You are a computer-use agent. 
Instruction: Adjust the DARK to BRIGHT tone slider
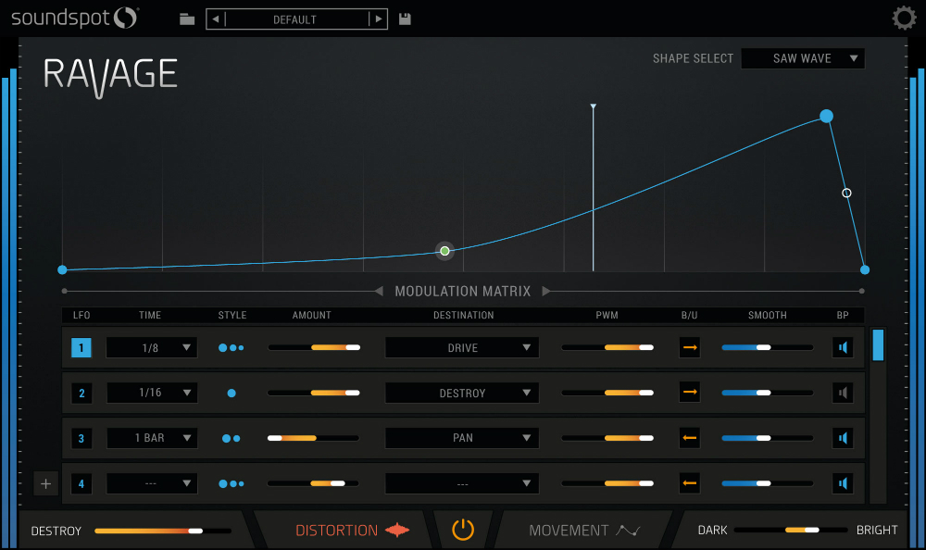pos(791,530)
